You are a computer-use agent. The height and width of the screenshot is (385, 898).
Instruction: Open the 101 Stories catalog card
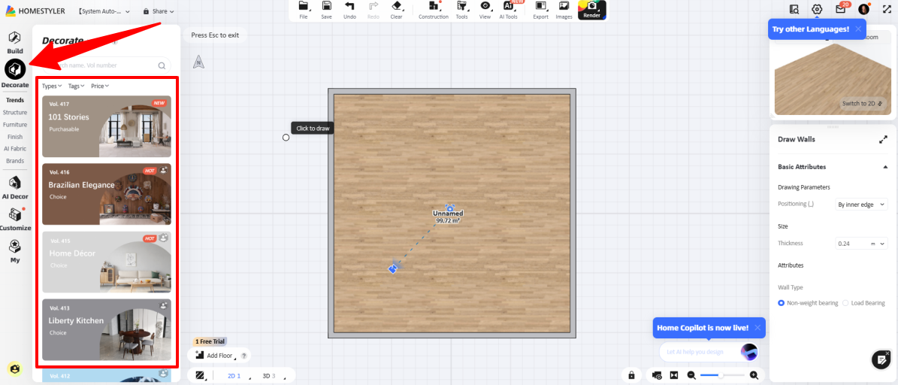[x=107, y=126]
